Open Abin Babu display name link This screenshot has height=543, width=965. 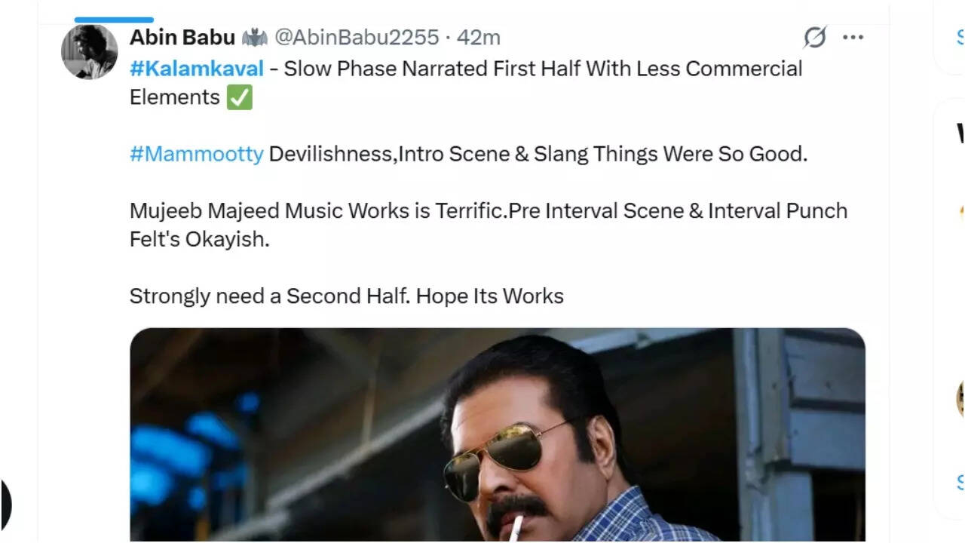[x=182, y=37]
